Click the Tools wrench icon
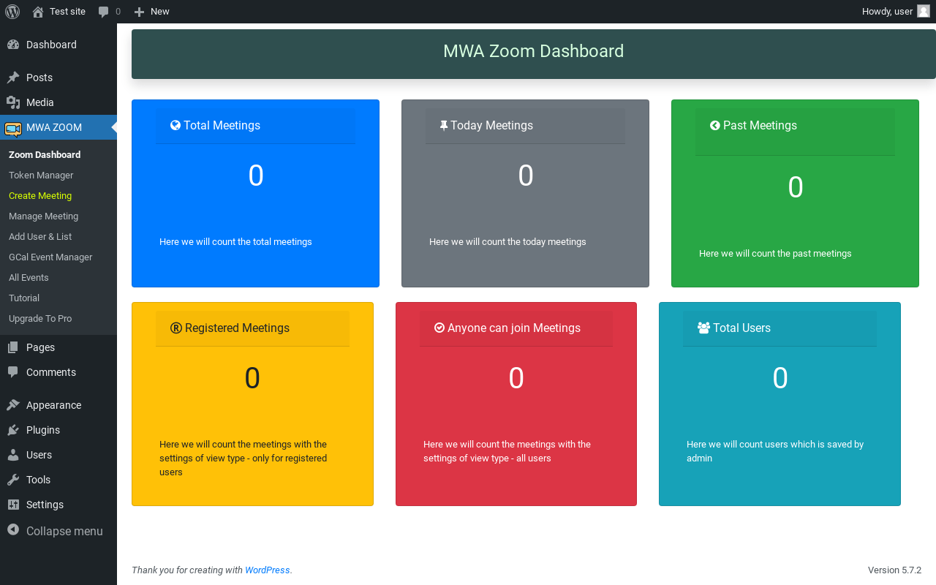 [x=13, y=480]
